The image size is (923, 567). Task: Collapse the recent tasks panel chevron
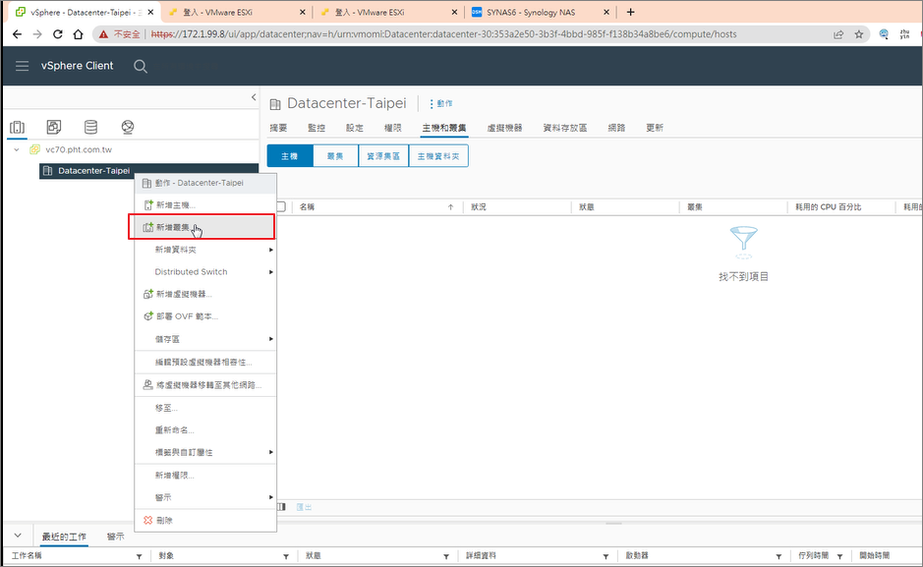click(18, 536)
